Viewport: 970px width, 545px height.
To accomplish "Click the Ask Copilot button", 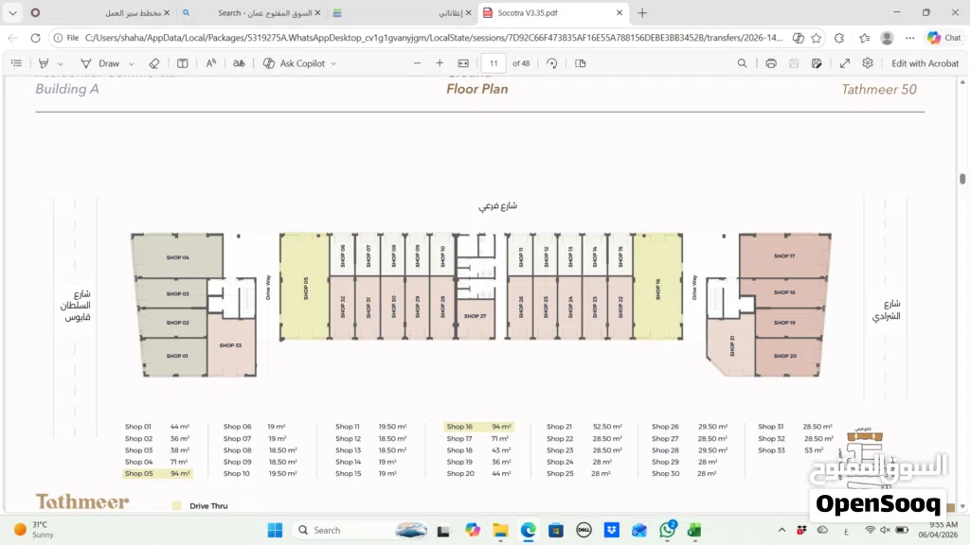I will [295, 63].
